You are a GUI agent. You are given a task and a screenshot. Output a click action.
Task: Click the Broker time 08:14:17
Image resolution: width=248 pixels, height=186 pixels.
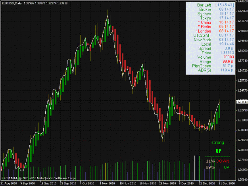click(226, 10)
